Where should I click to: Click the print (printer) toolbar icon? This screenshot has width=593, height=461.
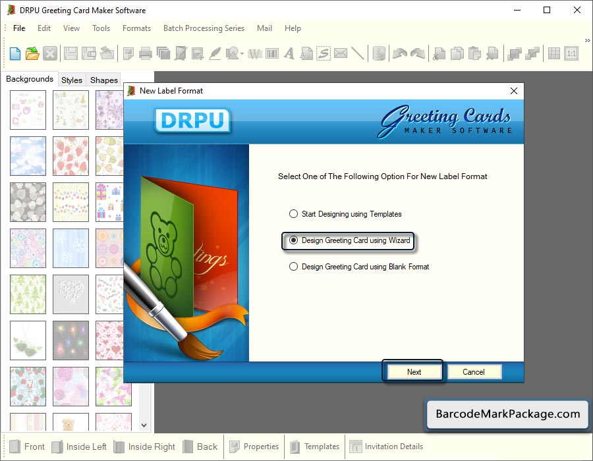pyautogui.click(x=145, y=53)
